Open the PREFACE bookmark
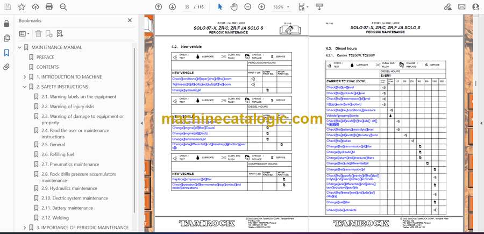The width and height of the screenshot is (484, 234). pyautogui.click(x=45, y=57)
